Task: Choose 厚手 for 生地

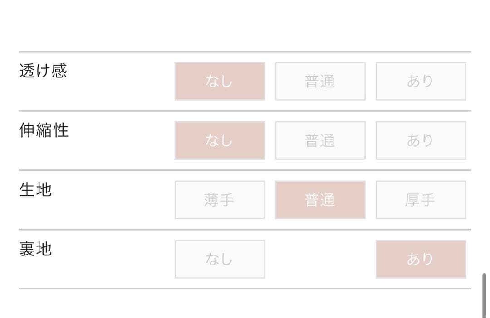Action: [421, 200]
